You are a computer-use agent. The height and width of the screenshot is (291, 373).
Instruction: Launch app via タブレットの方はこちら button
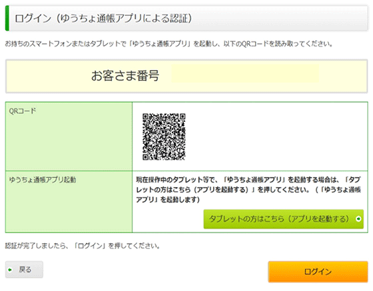coord(283,219)
